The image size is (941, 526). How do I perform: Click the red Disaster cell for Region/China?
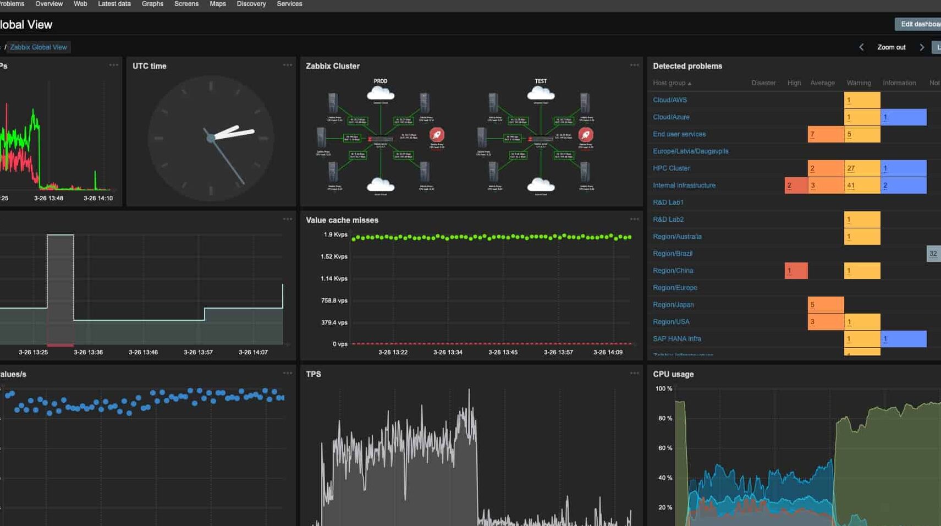[796, 271]
